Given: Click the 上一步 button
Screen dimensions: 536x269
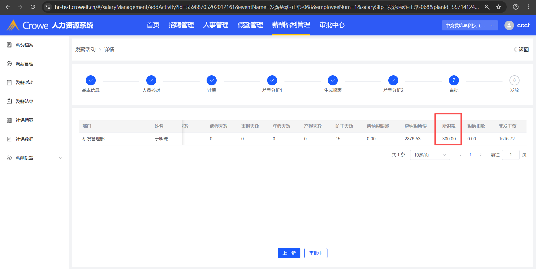Looking at the screenshot, I should (x=289, y=253).
